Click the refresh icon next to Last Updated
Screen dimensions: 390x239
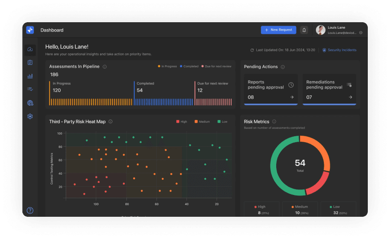point(252,50)
